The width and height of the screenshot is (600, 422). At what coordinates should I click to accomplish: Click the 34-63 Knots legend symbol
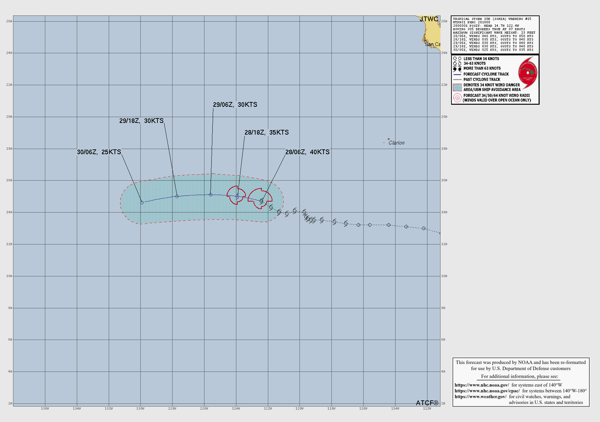click(457, 64)
